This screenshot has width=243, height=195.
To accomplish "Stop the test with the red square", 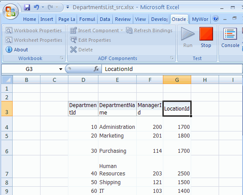I will click(x=206, y=34).
